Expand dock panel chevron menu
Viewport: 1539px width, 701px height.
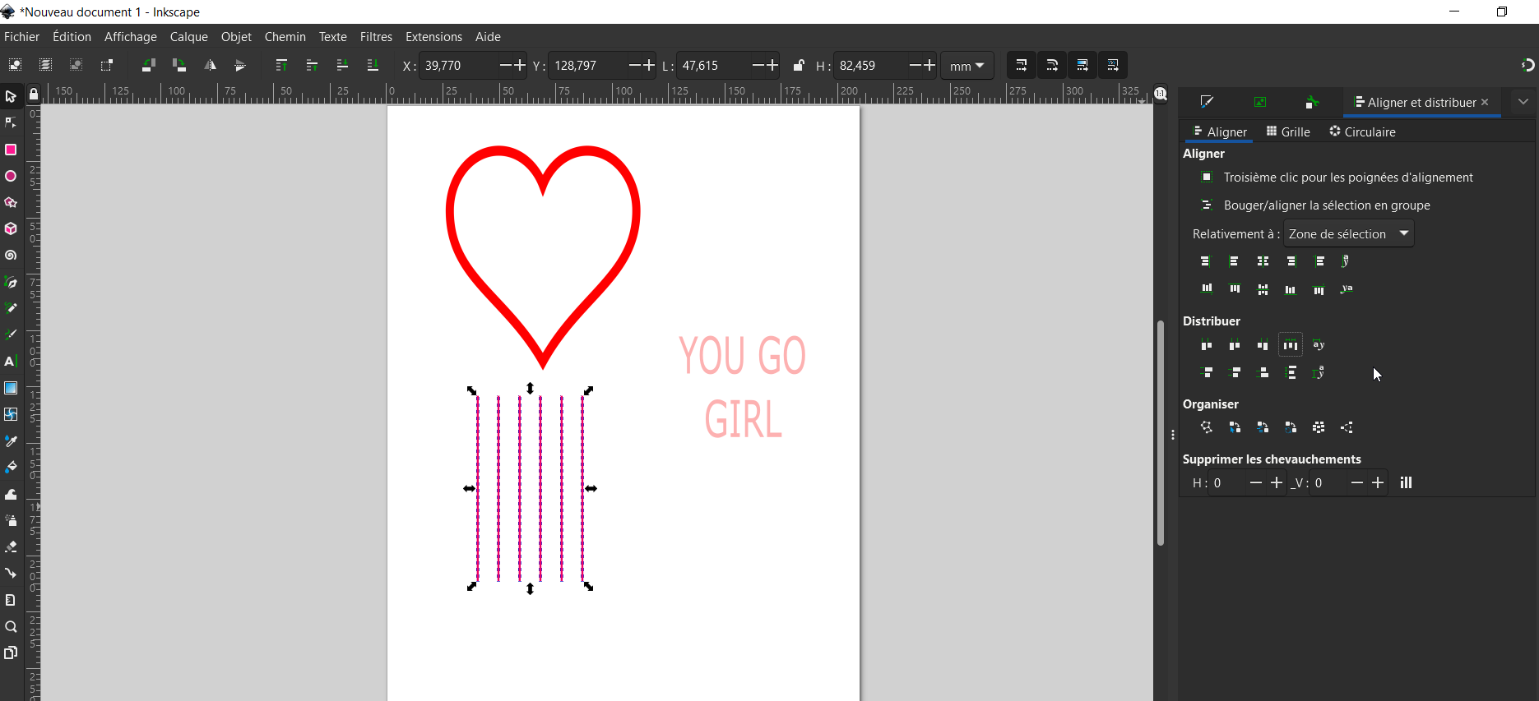point(1523,102)
